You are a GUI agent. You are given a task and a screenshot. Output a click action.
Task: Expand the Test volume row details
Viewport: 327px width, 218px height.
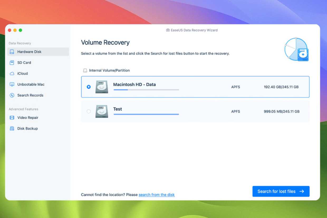pos(195,111)
